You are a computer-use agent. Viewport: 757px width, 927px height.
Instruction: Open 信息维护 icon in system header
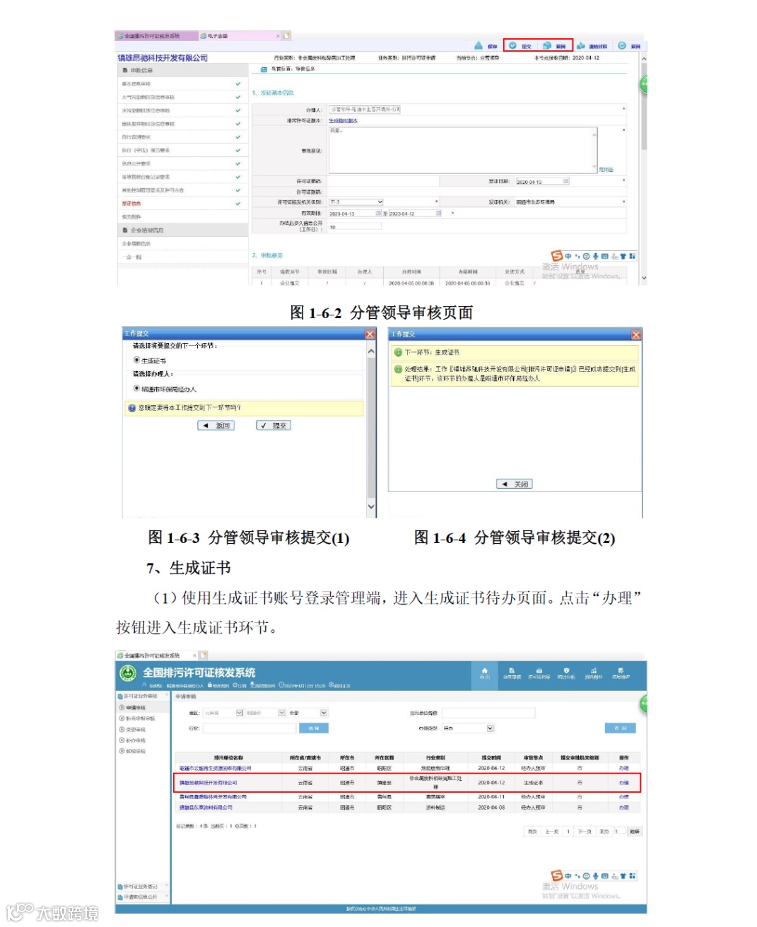(621, 674)
